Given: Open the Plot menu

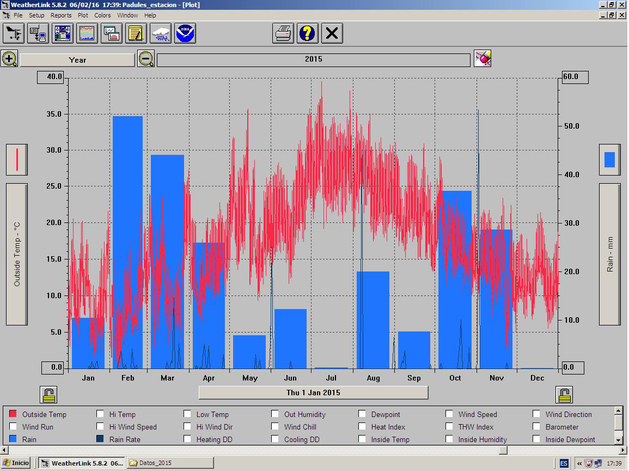Looking at the screenshot, I should click(83, 15).
